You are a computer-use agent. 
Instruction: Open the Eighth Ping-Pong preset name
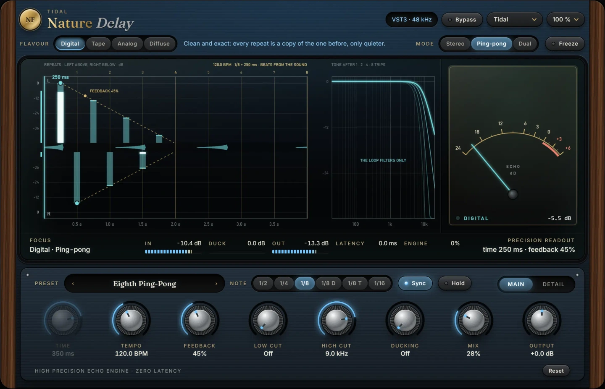[145, 284]
